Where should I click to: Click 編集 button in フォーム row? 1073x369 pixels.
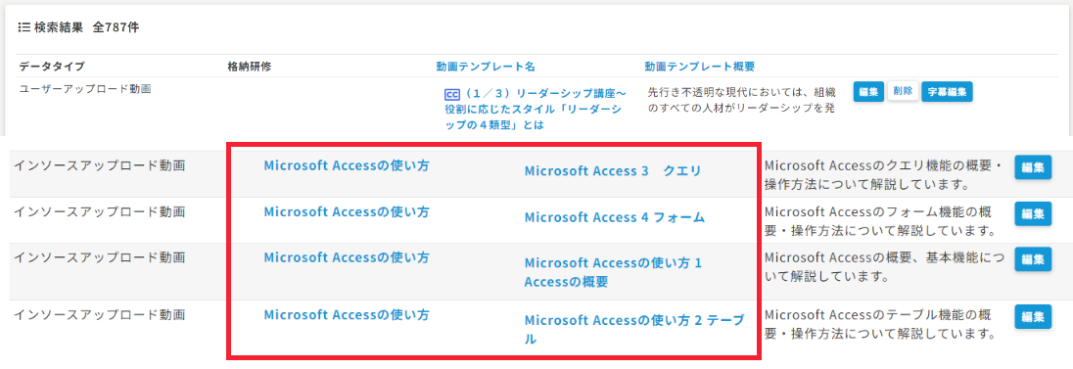[1033, 214]
